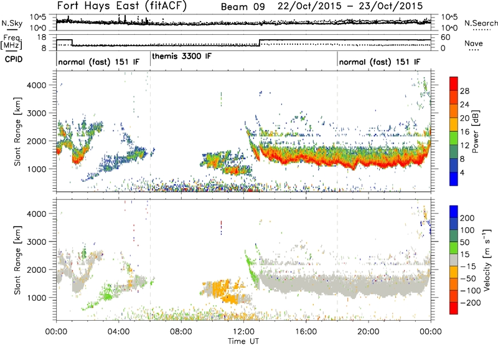Click the "28" value on the Power colorbar
This screenshot has height=345, width=498.
tap(464, 91)
